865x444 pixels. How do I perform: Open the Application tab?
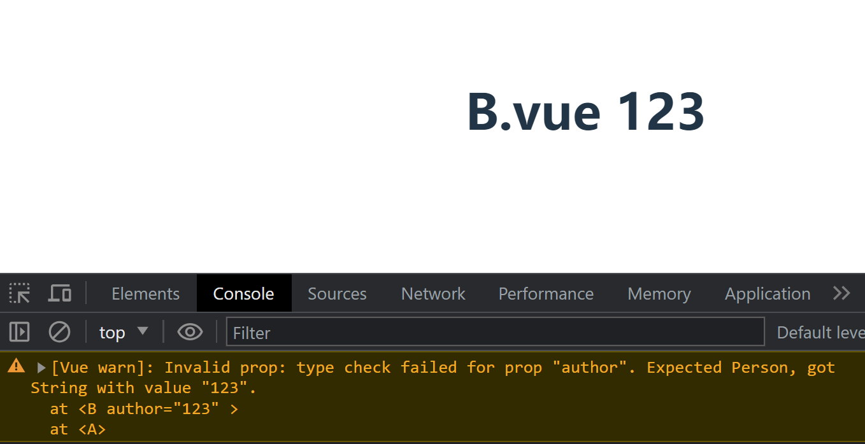tap(768, 293)
